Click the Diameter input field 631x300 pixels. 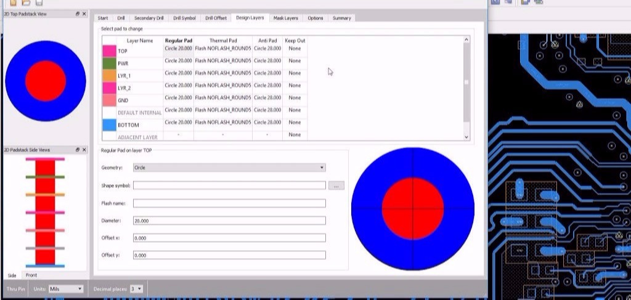(229, 221)
